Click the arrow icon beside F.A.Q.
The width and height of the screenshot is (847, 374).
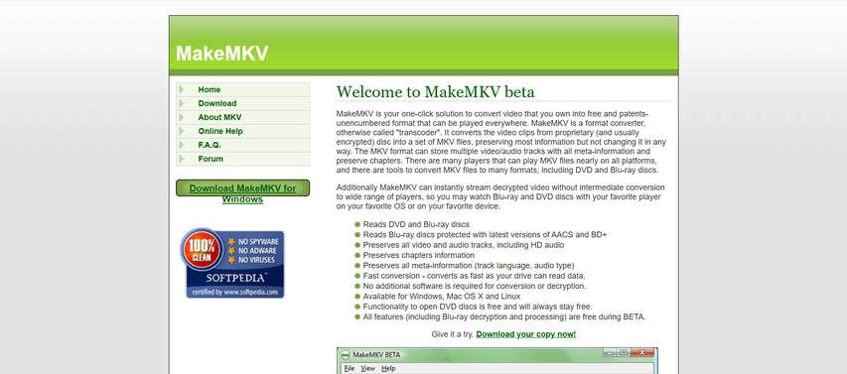[x=182, y=145]
